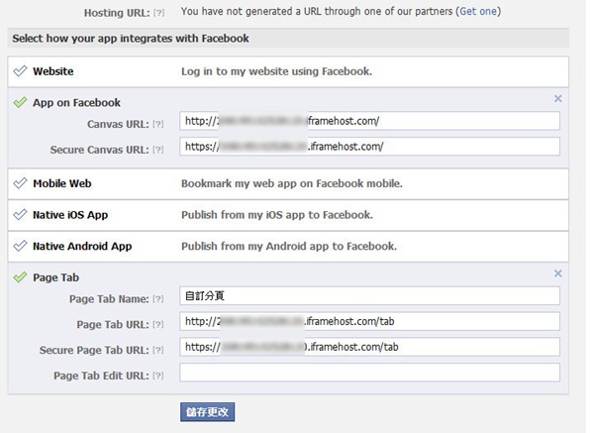Viewport: 594px width, 433px height.
Task: Click 'Bookmark my web app on Facebook mobile.'
Action: 292,183
